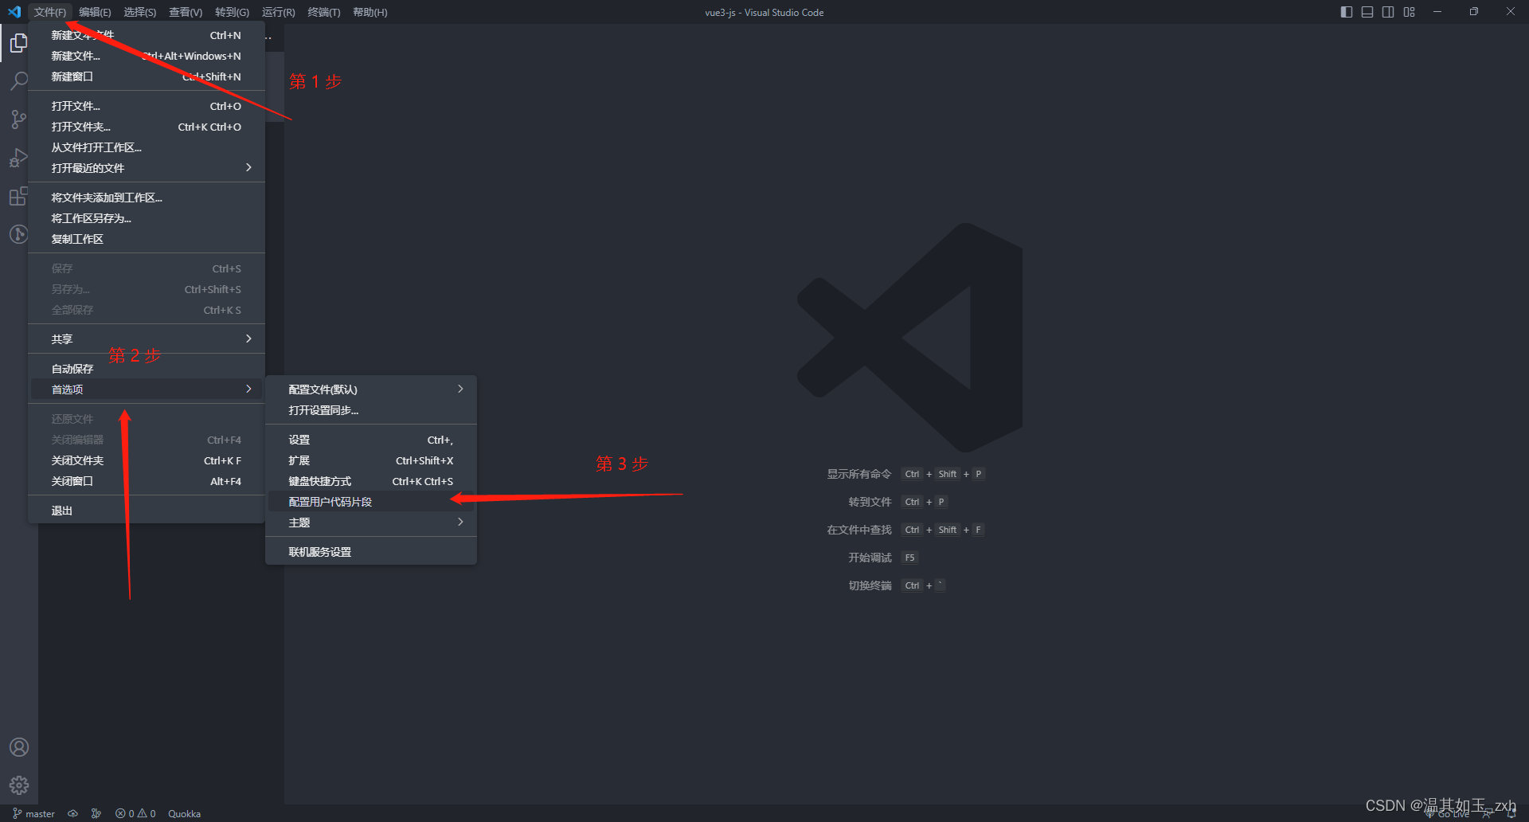Select 联机服务设置 entry
The width and height of the screenshot is (1529, 822).
point(371,552)
